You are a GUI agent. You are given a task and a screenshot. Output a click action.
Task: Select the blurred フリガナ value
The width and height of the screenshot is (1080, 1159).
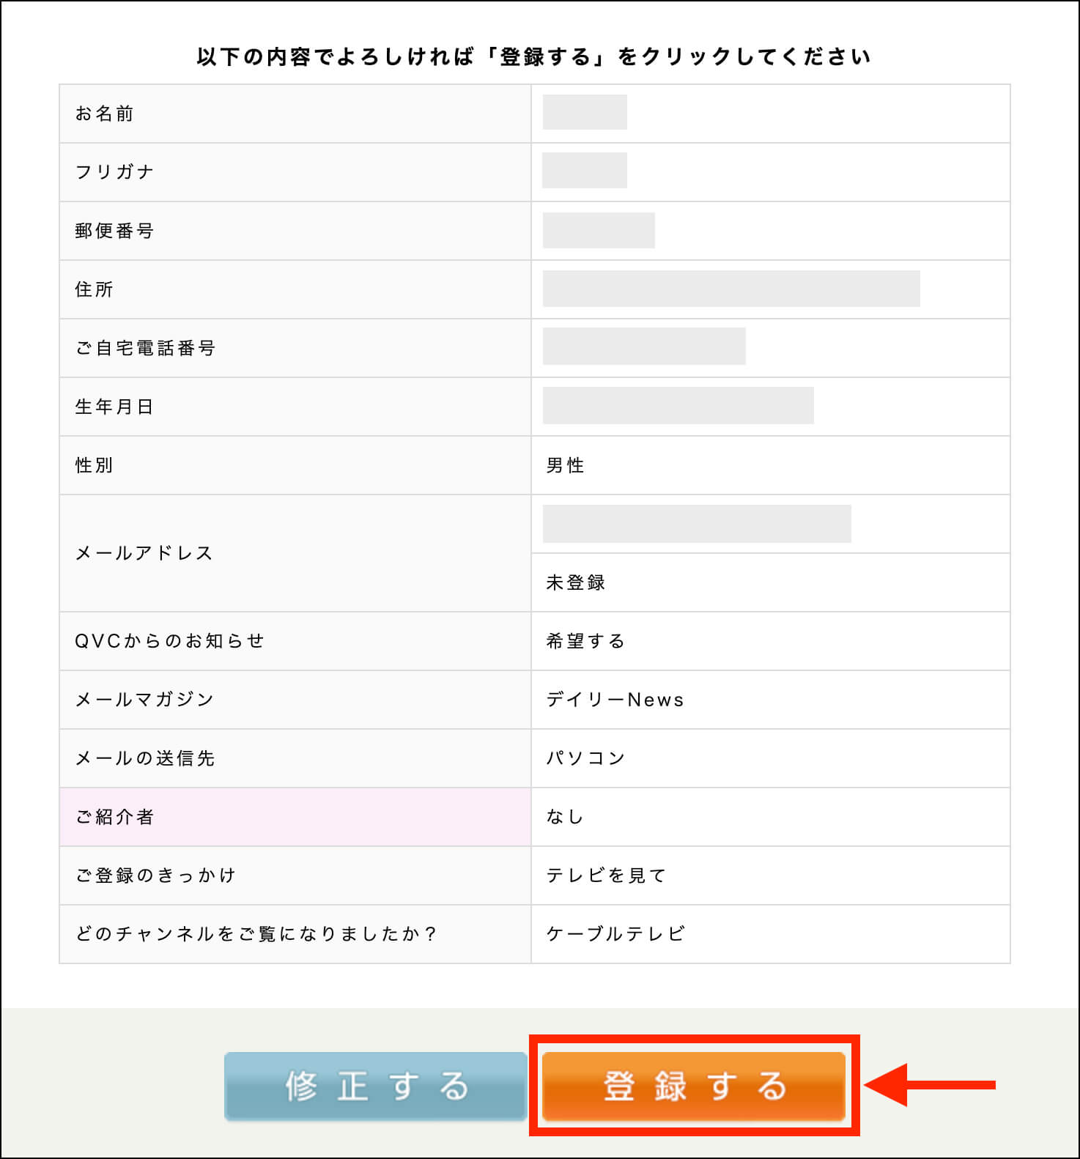584,171
